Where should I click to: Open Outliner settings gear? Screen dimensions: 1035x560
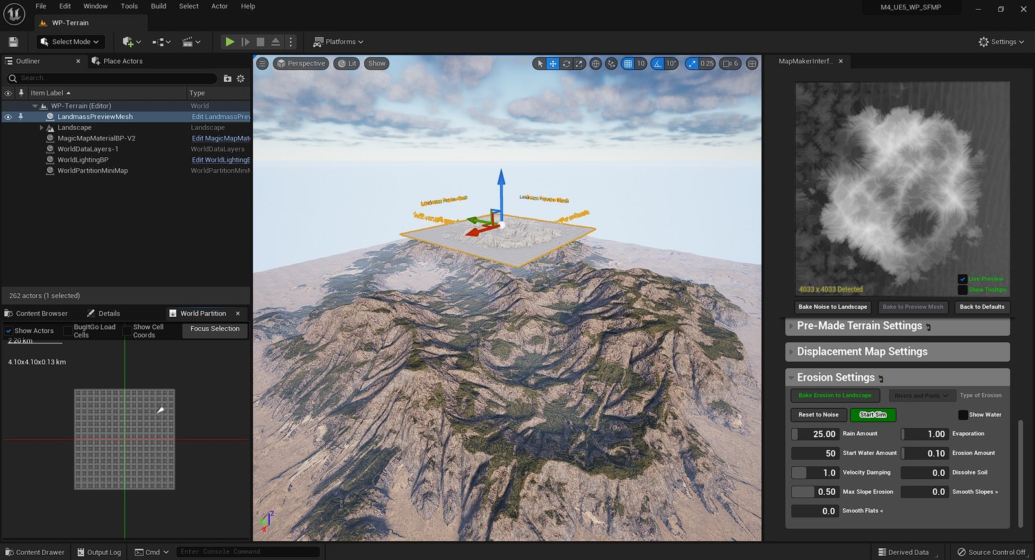tap(241, 78)
